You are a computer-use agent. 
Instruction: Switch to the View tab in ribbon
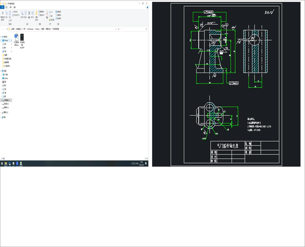click(x=15, y=7)
